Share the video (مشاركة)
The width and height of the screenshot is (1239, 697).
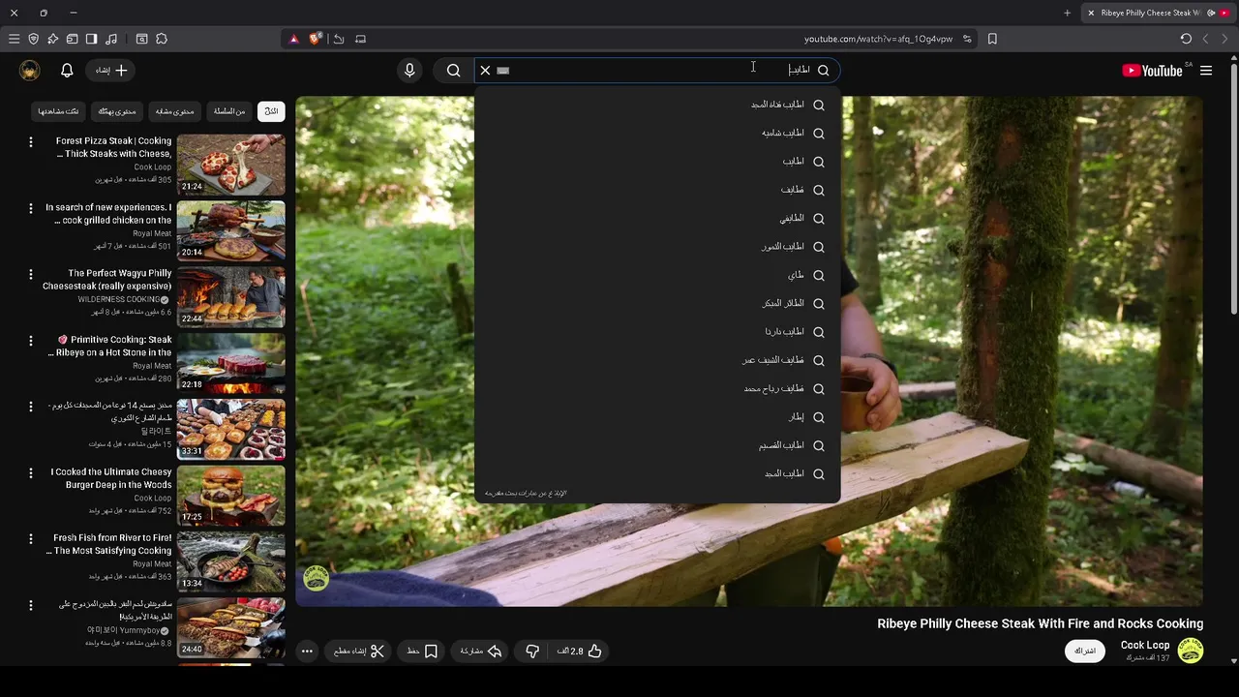[x=480, y=652]
